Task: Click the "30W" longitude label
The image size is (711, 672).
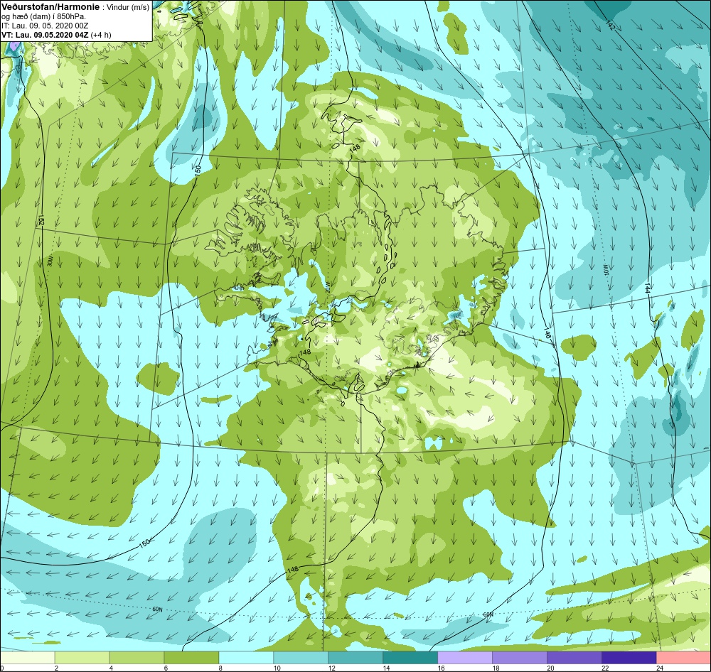Action: point(51,260)
